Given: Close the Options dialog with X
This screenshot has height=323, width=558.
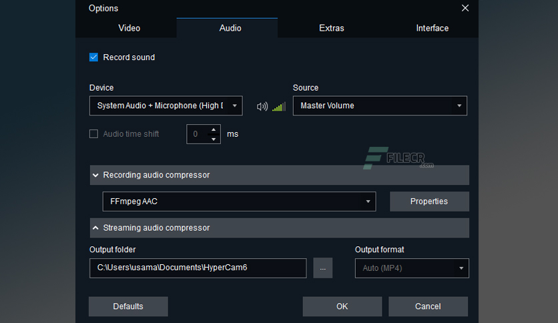Looking at the screenshot, I should (x=465, y=8).
